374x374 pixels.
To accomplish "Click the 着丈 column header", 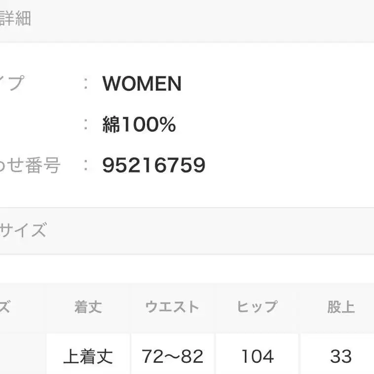I will (x=88, y=307).
